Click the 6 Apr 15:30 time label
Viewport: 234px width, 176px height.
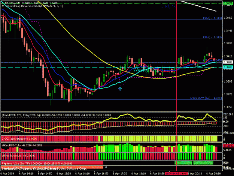(64, 174)
